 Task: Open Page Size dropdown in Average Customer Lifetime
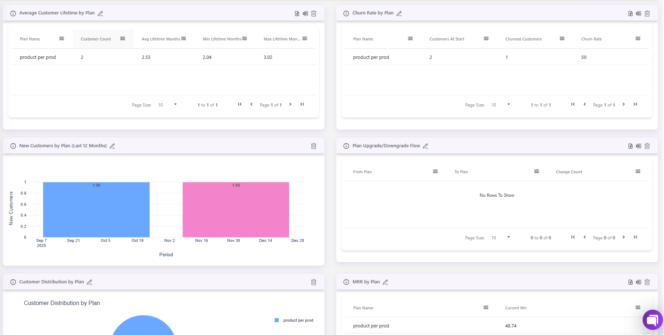pos(167,105)
